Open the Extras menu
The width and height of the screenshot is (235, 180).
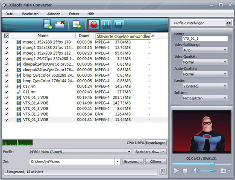(x=74, y=14)
